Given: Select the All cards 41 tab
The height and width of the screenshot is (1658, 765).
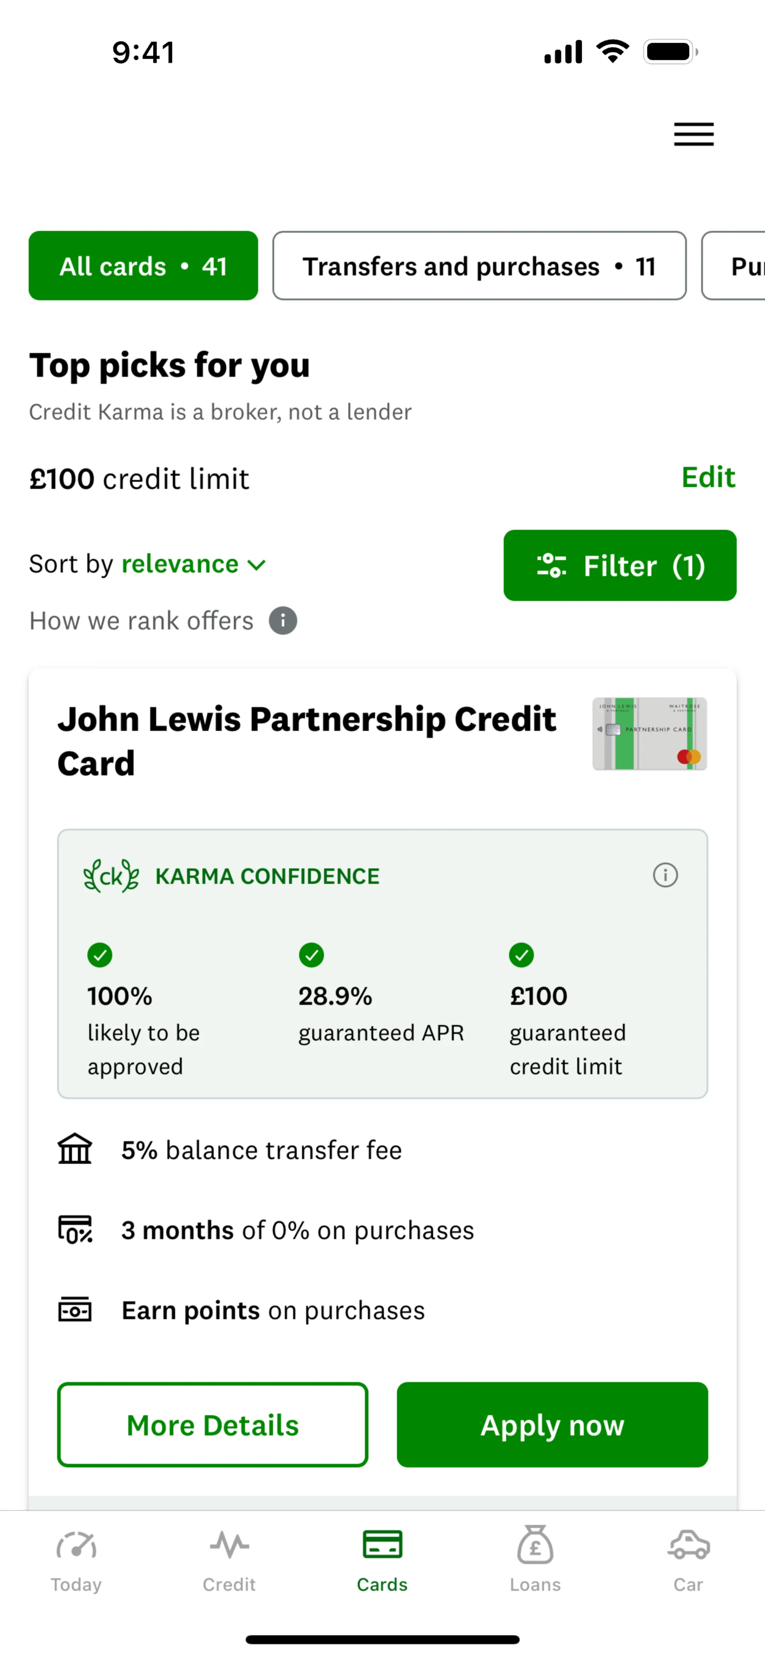Looking at the screenshot, I should coord(143,266).
